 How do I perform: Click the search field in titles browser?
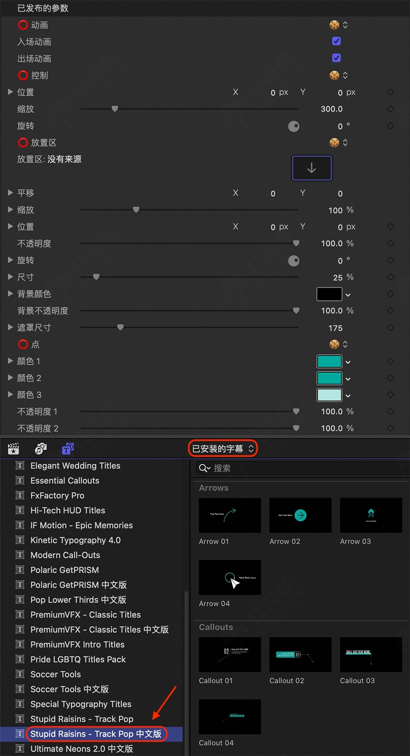tap(301, 468)
